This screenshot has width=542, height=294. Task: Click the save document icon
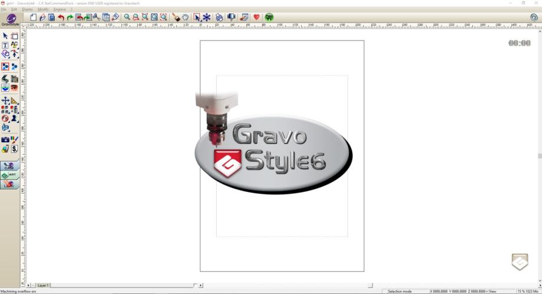tap(51, 17)
